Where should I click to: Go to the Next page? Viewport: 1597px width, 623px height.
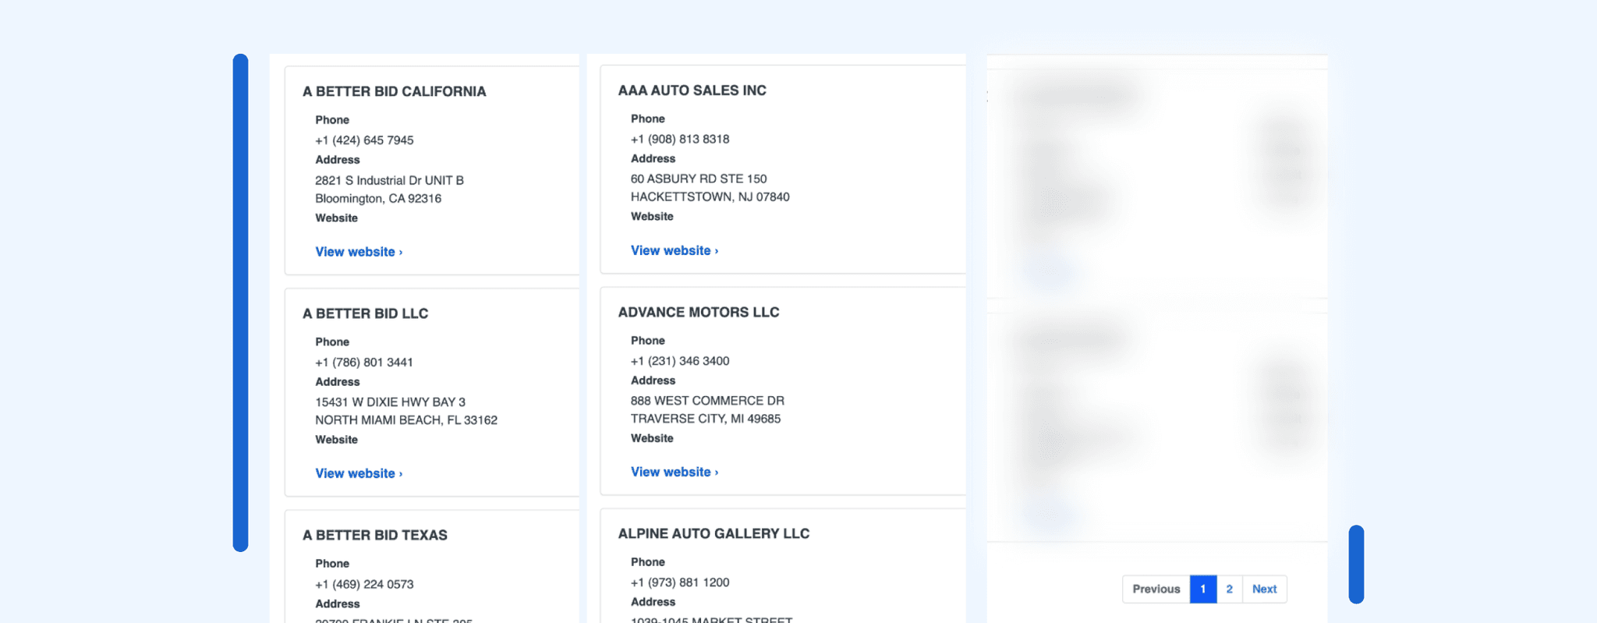(x=1265, y=589)
